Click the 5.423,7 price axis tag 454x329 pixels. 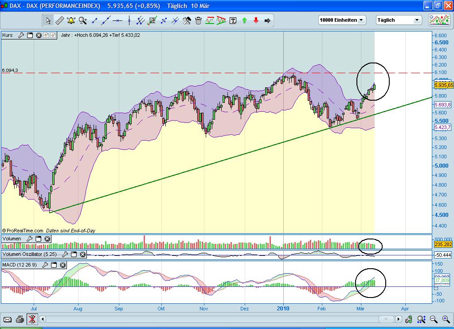[443, 127]
